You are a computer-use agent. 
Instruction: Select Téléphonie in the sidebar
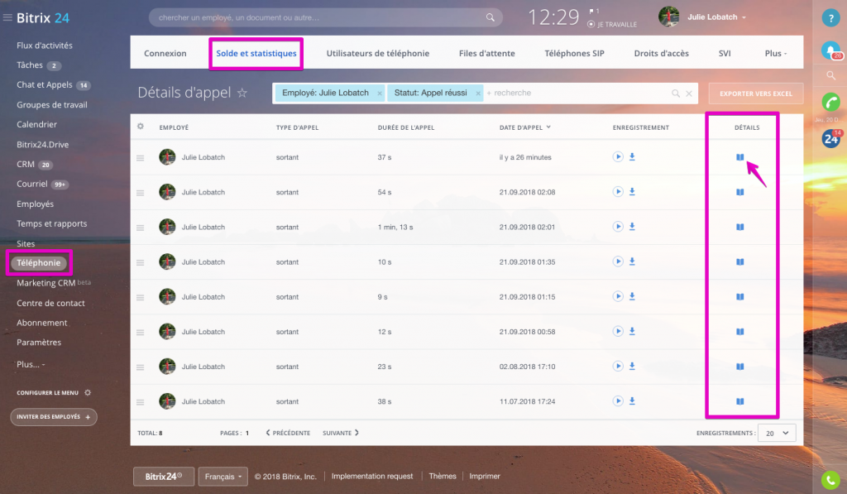coord(38,262)
